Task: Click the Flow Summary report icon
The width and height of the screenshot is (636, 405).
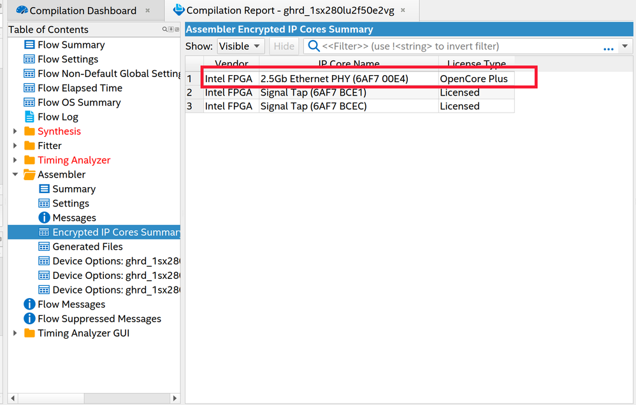Action: pyautogui.click(x=29, y=45)
